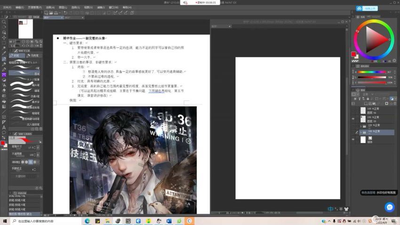
Task: Open the File menu
Action: click(x=7, y=8)
